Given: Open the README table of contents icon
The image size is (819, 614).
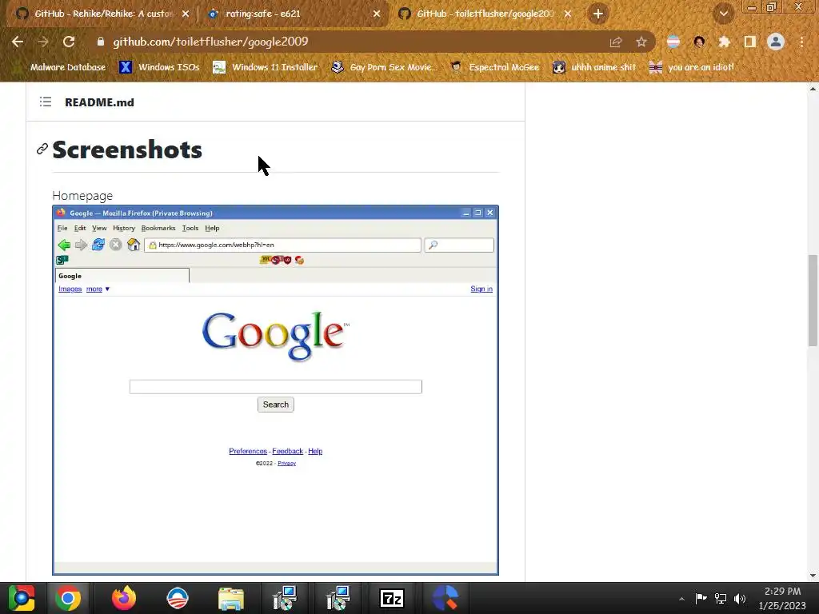Looking at the screenshot, I should point(46,102).
